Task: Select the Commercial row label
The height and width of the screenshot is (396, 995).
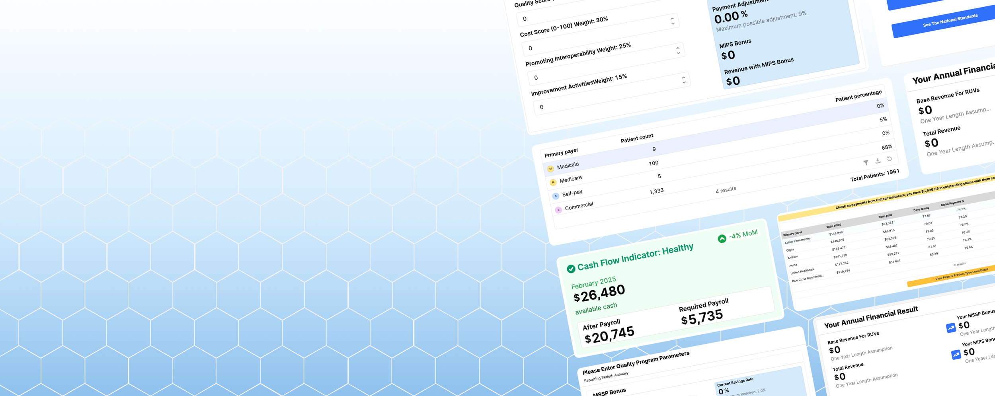Action: tap(579, 206)
